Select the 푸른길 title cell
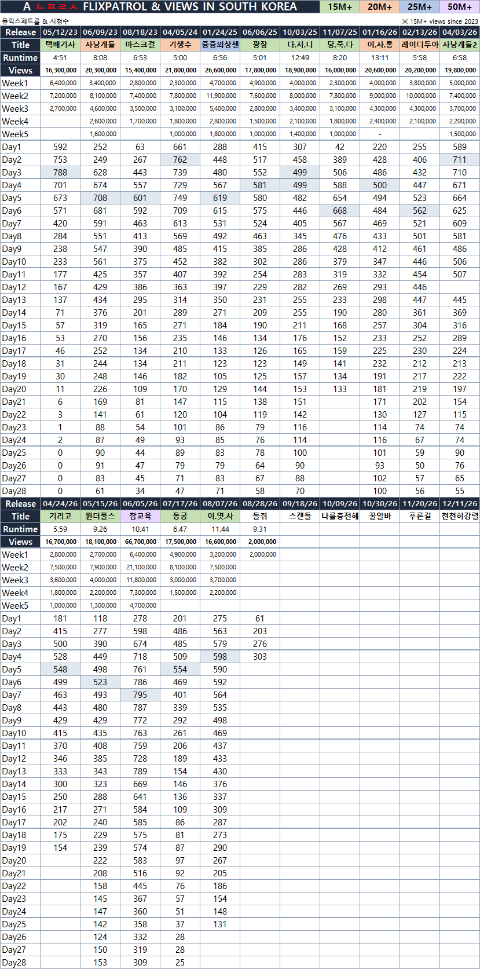480x969 pixels. 420,516
